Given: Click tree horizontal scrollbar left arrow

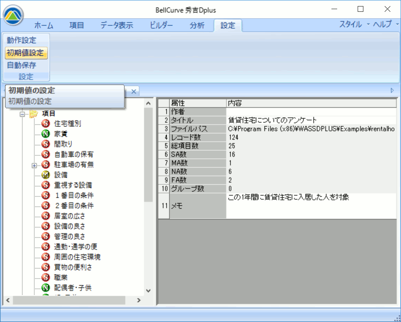Looking at the screenshot, I should click(x=8, y=300).
